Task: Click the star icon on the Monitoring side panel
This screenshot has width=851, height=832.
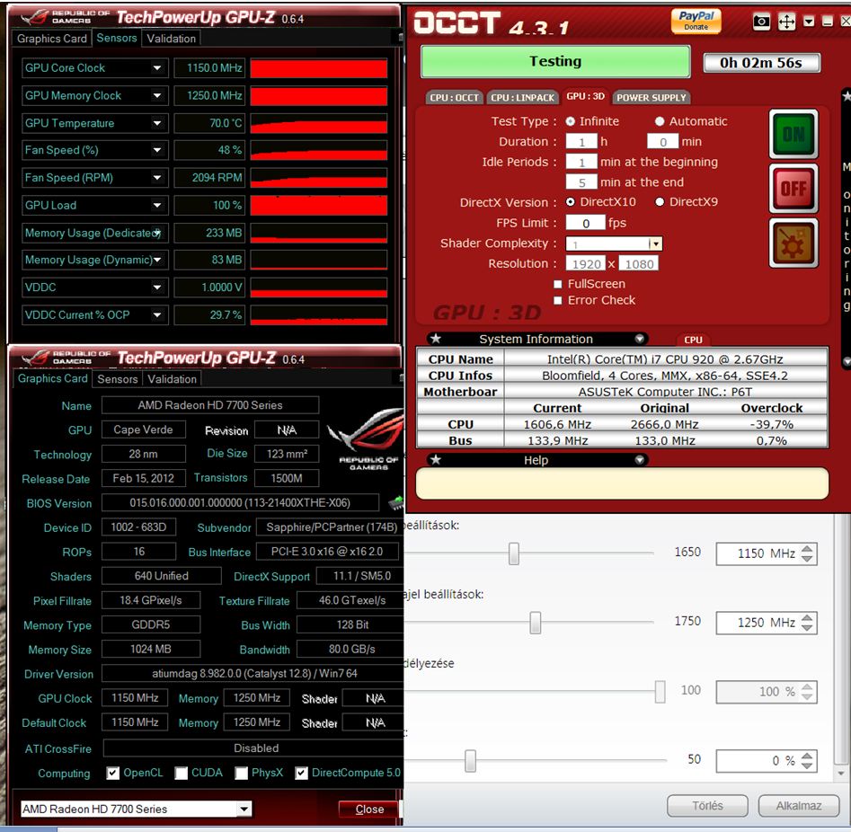Action: [x=847, y=97]
